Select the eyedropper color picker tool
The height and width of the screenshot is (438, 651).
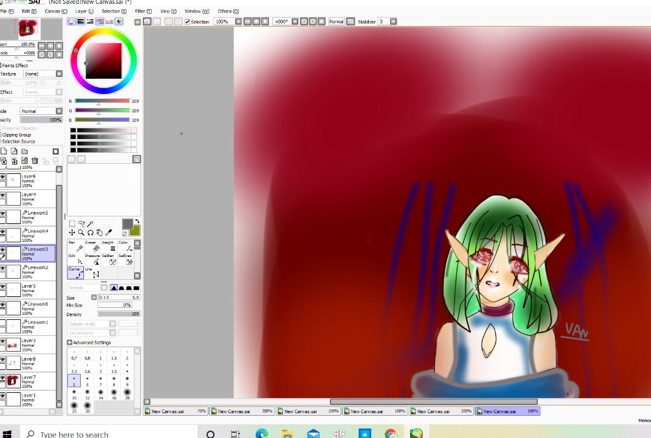click(108, 232)
